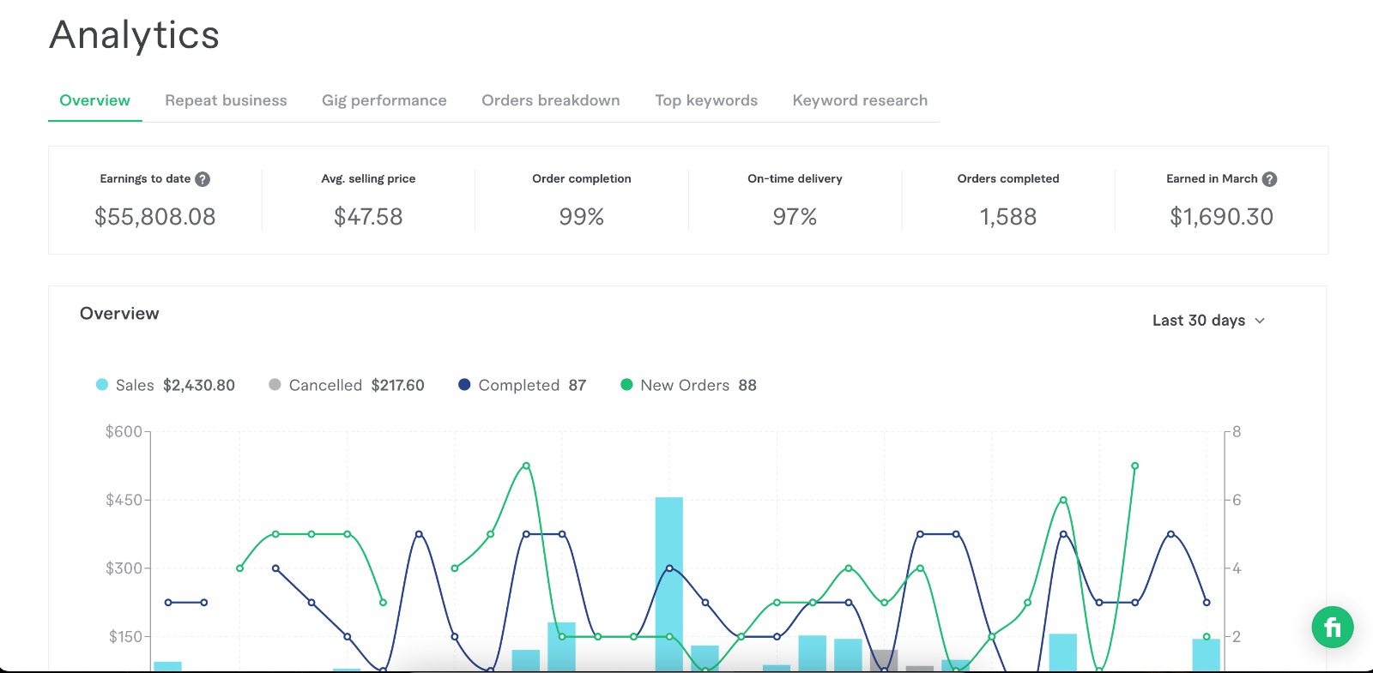The height and width of the screenshot is (673, 1373).
Task: Switch to the Overview tab
Action: pos(94,100)
